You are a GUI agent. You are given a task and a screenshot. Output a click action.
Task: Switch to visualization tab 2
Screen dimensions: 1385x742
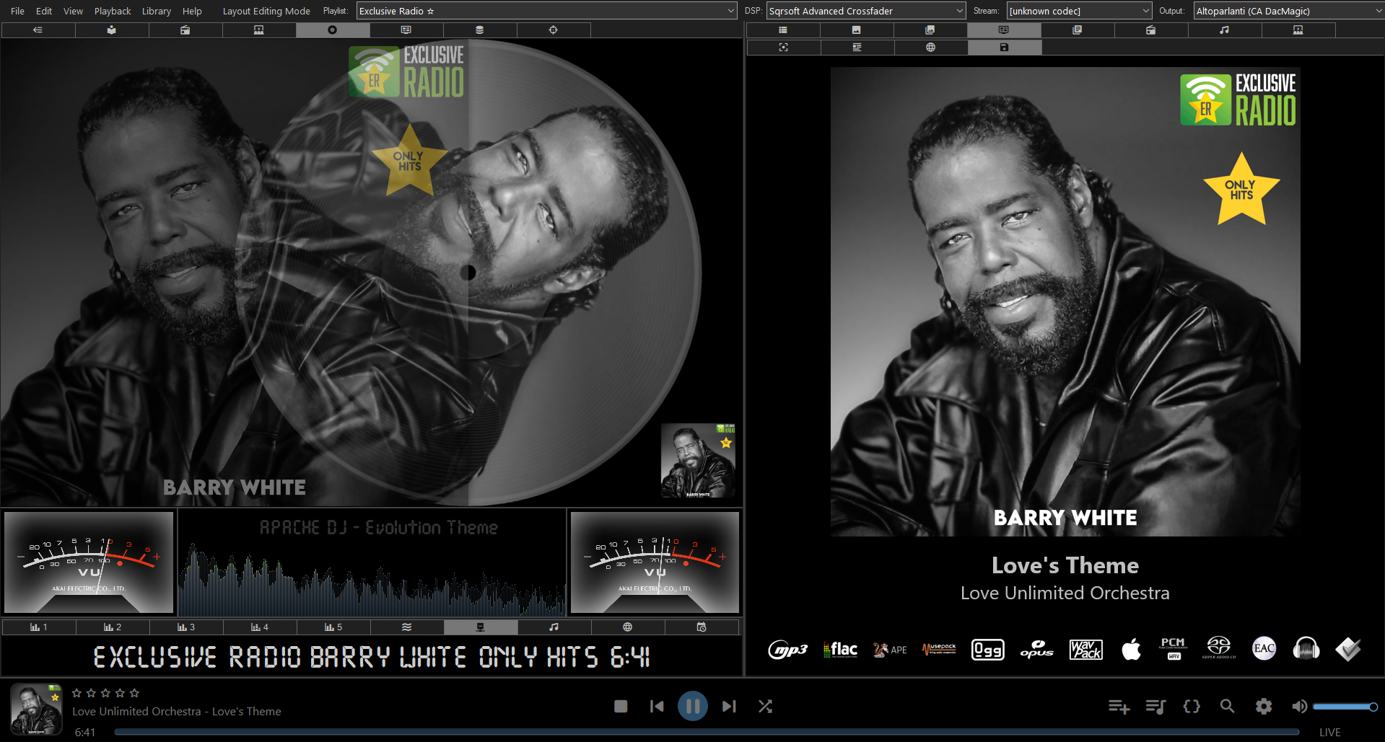(113, 627)
